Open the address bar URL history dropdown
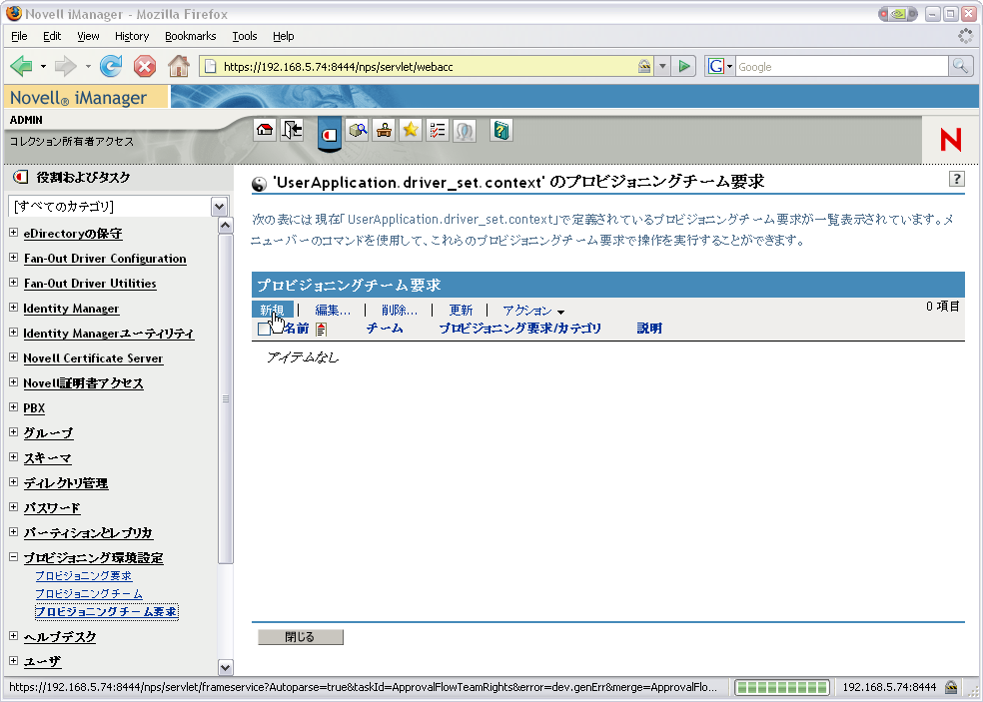Image resolution: width=983 pixels, height=702 pixels. click(662, 66)
